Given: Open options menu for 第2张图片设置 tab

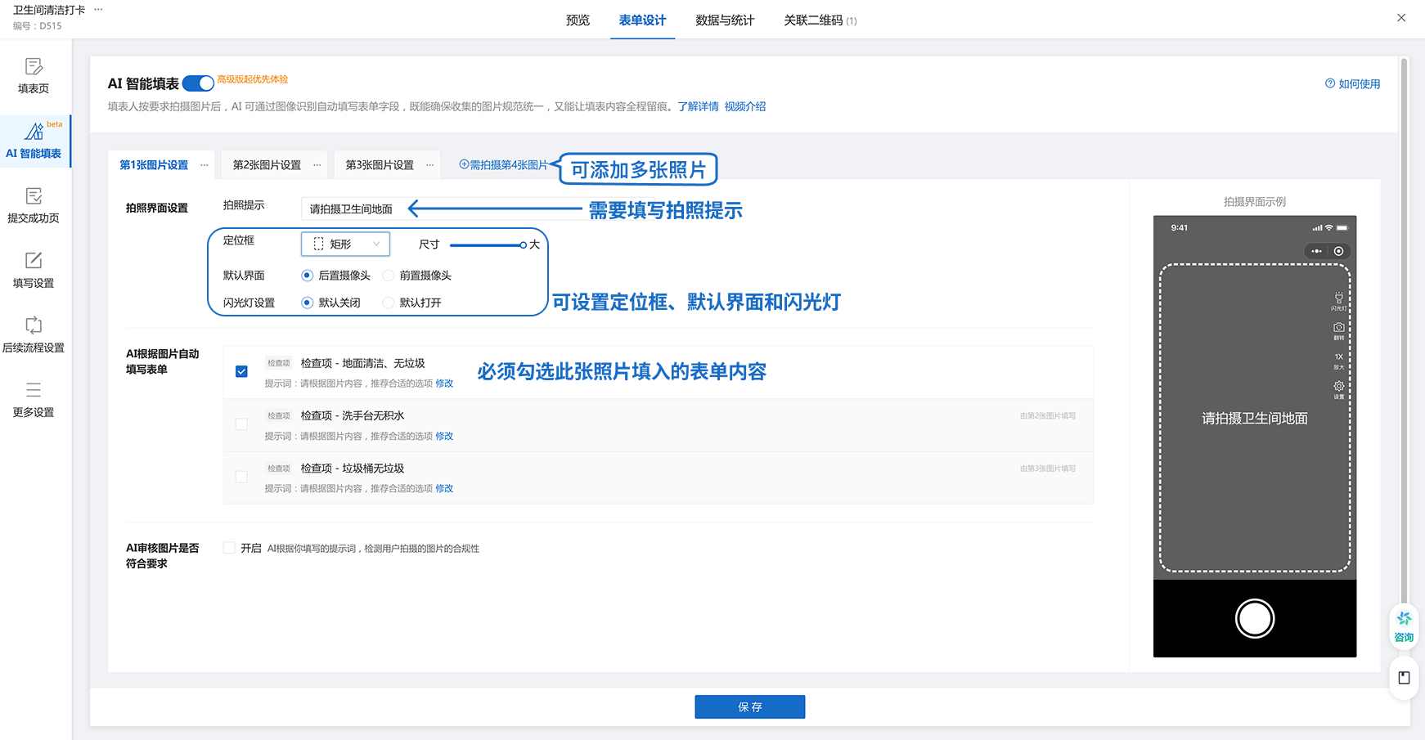Looking at the screenshot, I should pyautogui.click(x=317, y=165).
